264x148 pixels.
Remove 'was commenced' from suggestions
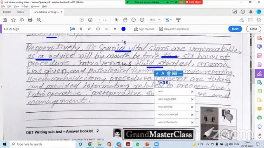pos(192,115)
